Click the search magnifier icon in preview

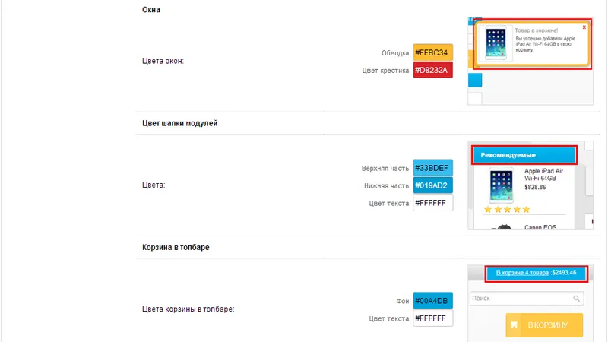pyautogui.click(x=577, y=298)
